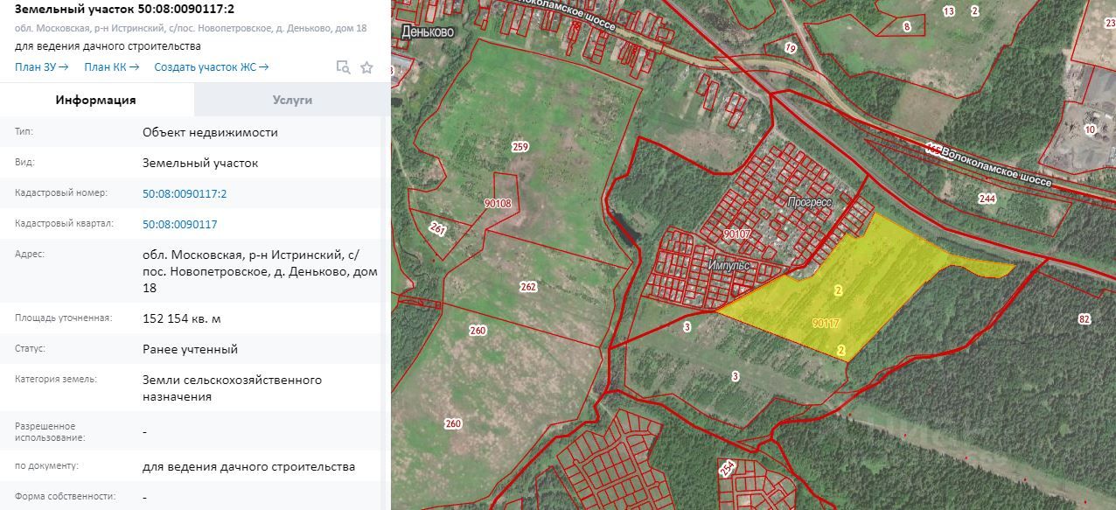Select parcel 82 on the map
The width and height of the screenshot is (1116, 510).
tap(1085, 319)
